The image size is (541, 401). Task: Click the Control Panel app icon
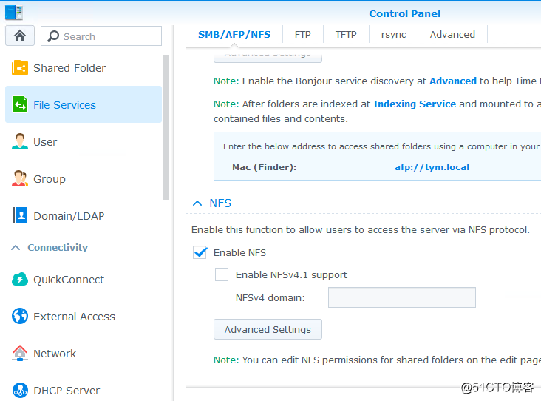[x=14, y=13]
